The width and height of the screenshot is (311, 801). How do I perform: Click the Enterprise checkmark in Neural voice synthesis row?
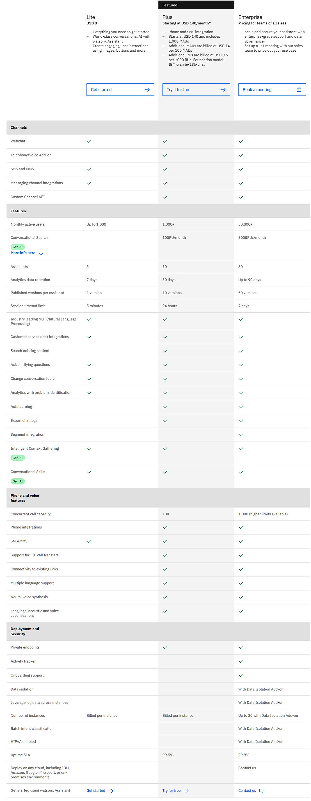click(241, 597)
